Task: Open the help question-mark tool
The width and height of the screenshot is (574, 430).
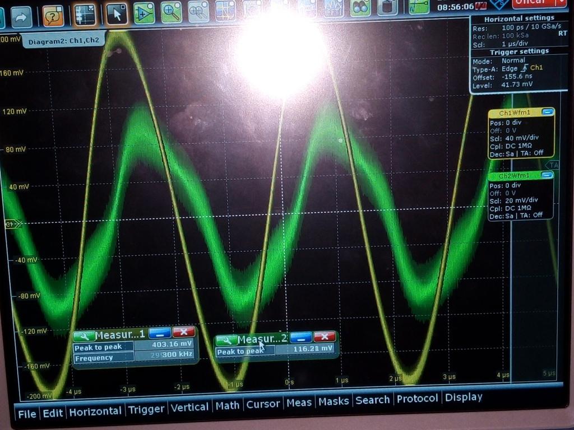Action: pyautogui.click(x=53, y=16)
